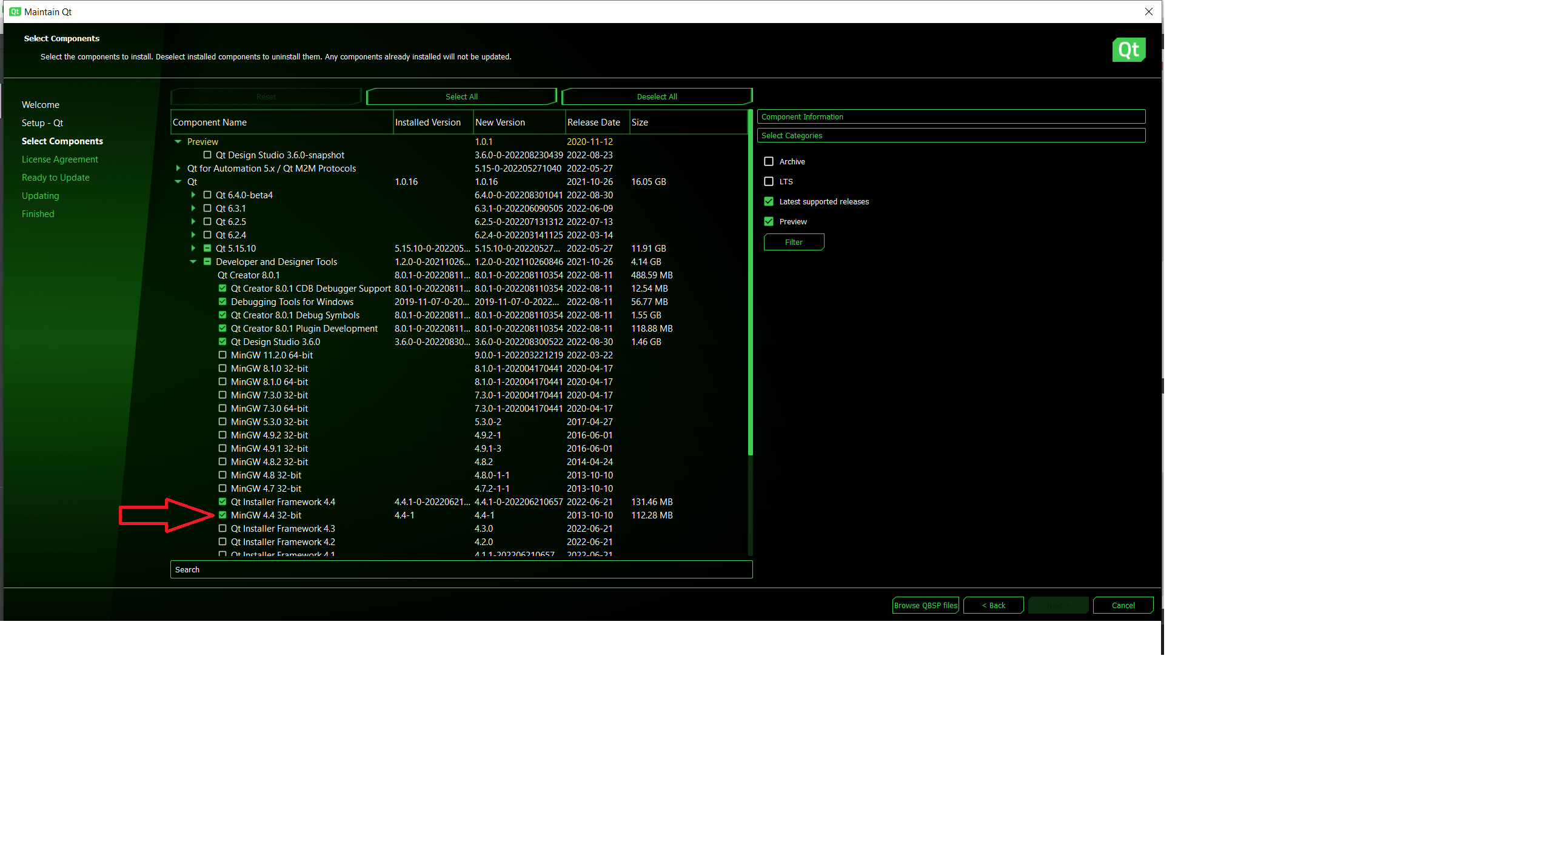Image resolution: width=1563 pixels, height=861 pixels.
Task: Uncheck MinGW 4.4 32-bit checkbox
Action: 223,515
